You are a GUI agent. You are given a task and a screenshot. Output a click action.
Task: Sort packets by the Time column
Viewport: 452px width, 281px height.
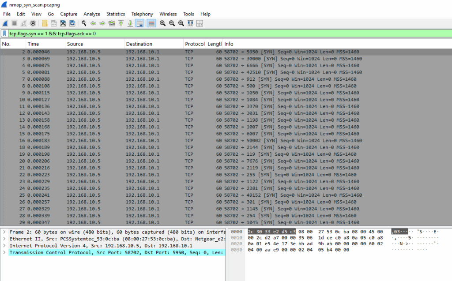point(45,44)
